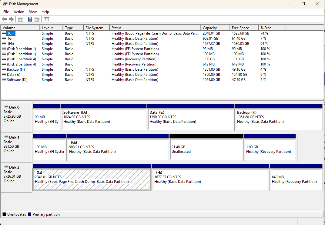Sort by the Free Space column header

tap(244, 28)
